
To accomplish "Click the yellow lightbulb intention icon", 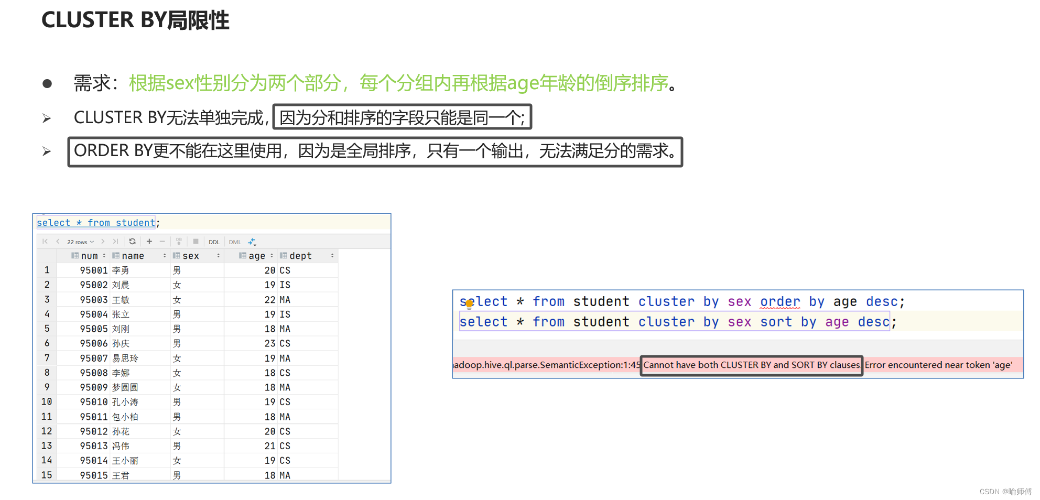I will click(469, 305).
